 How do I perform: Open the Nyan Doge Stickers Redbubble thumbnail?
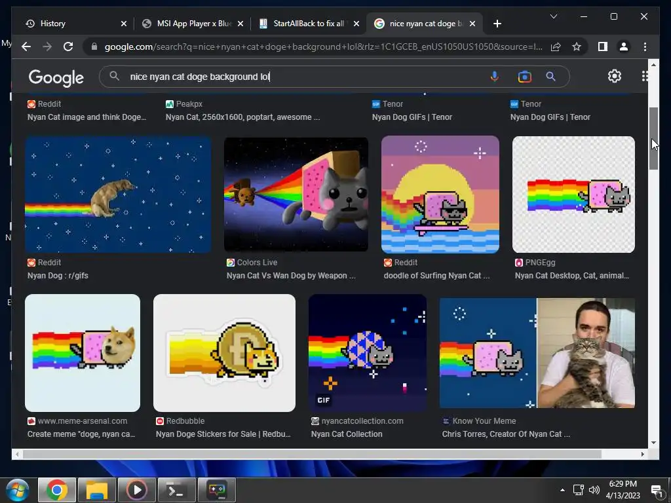click(224, 353)
